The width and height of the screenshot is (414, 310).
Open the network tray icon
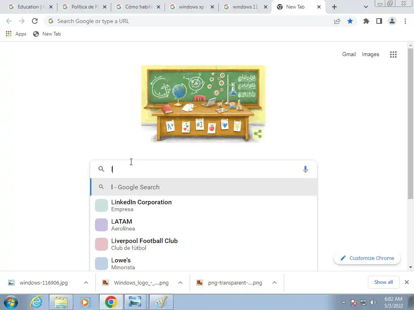click(363, 303)
